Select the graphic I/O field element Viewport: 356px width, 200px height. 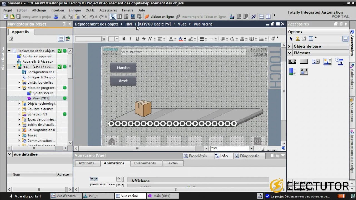pyautogui.click(x=327, y=61)
